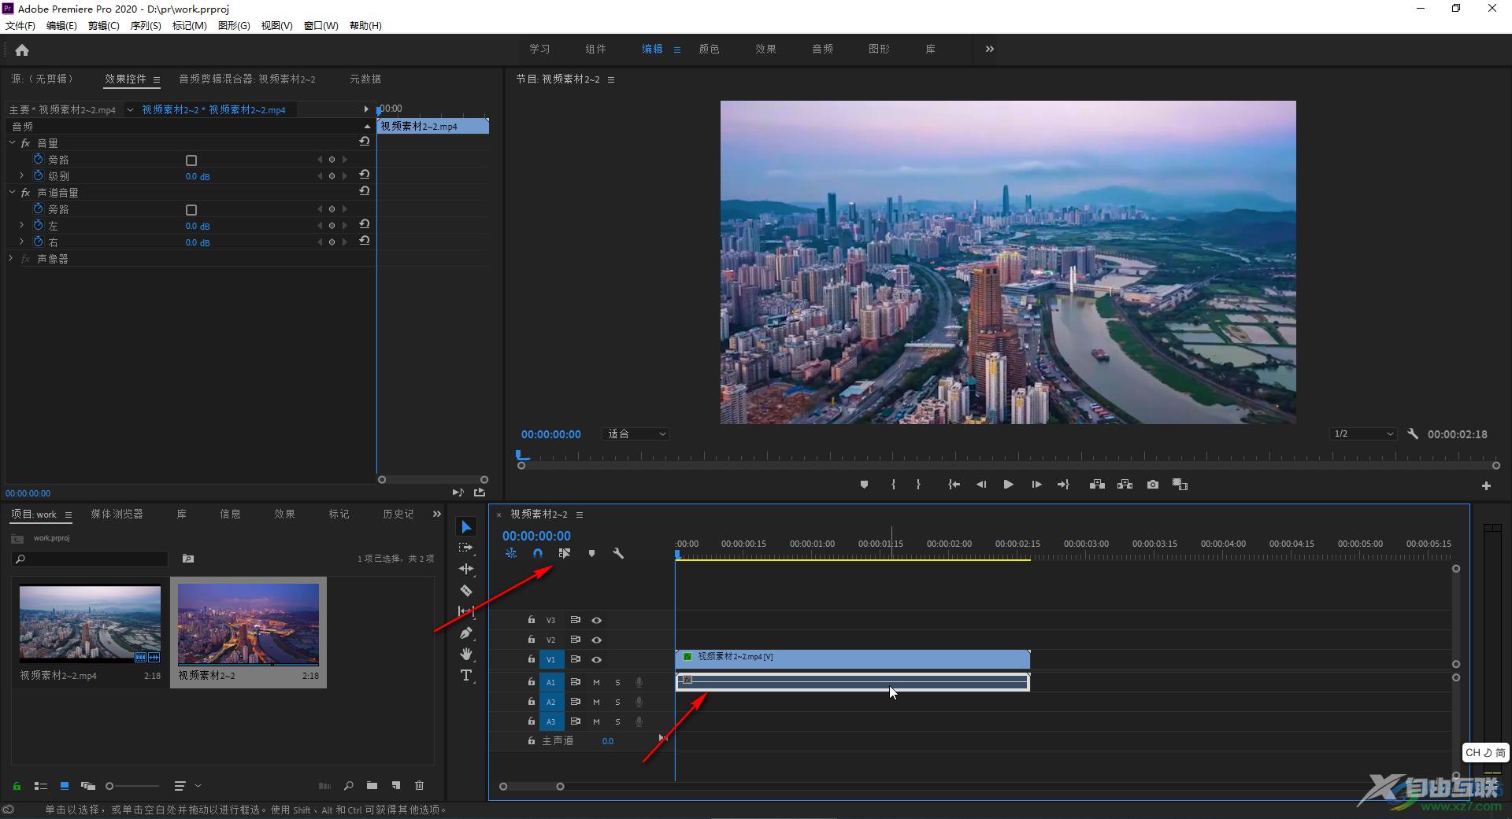The width and height of the screenshot is (1512, 819).
Task: Expand the 左 channel property
Action: click(22, 225)
